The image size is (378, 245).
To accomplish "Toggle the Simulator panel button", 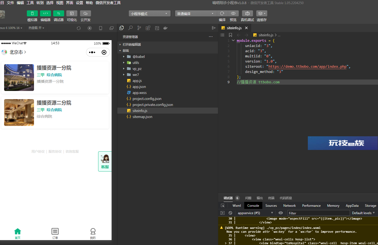I will (x=32, y=13).
